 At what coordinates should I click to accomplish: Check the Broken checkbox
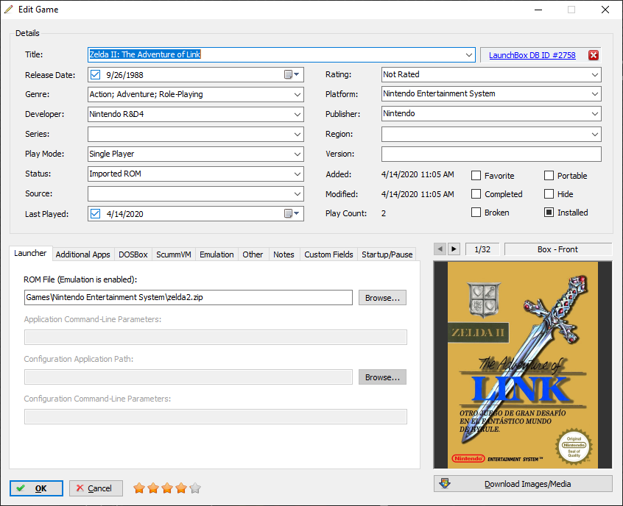tap(476, 213)
